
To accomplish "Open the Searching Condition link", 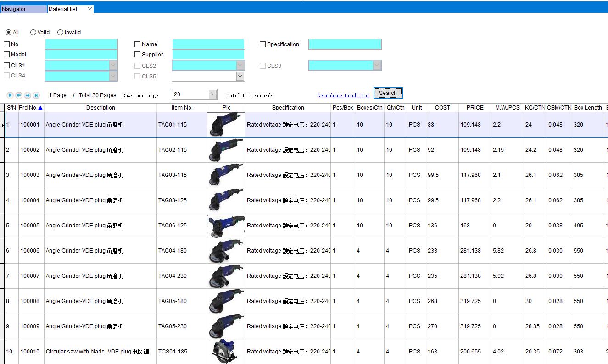I will click(x=343, y=95).
